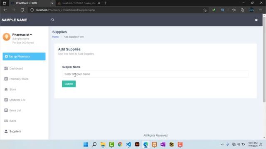Open Pharmacy Stock in sidebar
The image size is (266, 149).
19,79
